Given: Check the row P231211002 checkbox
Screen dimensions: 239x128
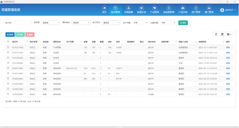Looking at the screenshot, I should tap(8, 47).
